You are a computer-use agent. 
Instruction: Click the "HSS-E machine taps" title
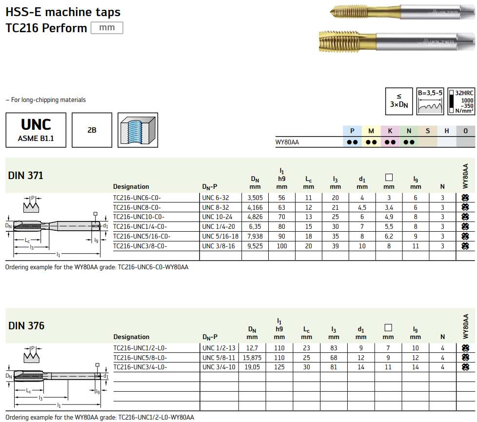pos(63,12)
